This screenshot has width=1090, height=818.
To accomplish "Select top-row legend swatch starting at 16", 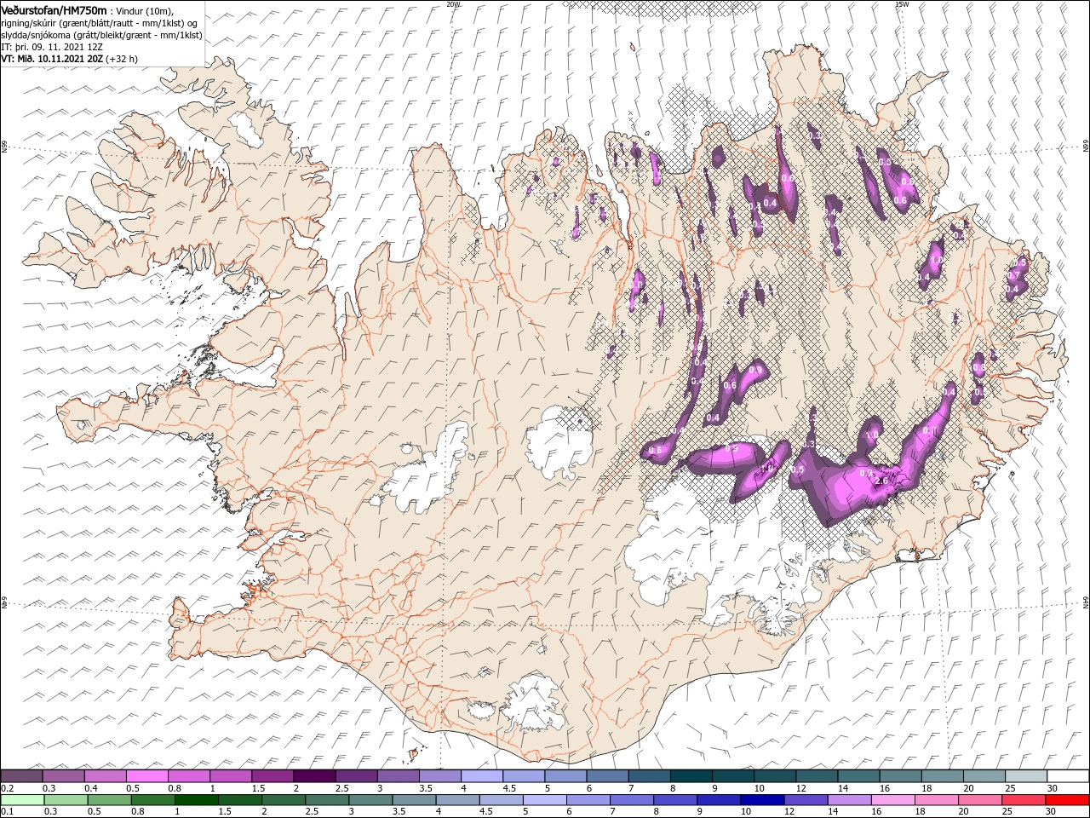I will [x=901, y=776].
